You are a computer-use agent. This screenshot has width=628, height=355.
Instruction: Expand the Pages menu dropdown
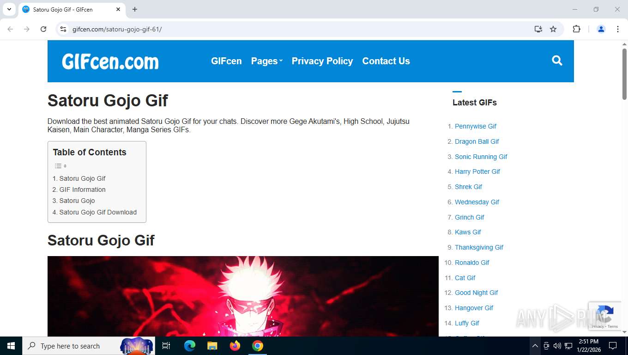pos(266,61)
